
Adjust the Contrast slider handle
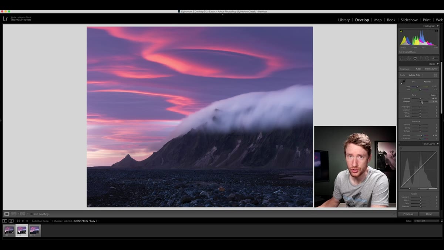421,102
